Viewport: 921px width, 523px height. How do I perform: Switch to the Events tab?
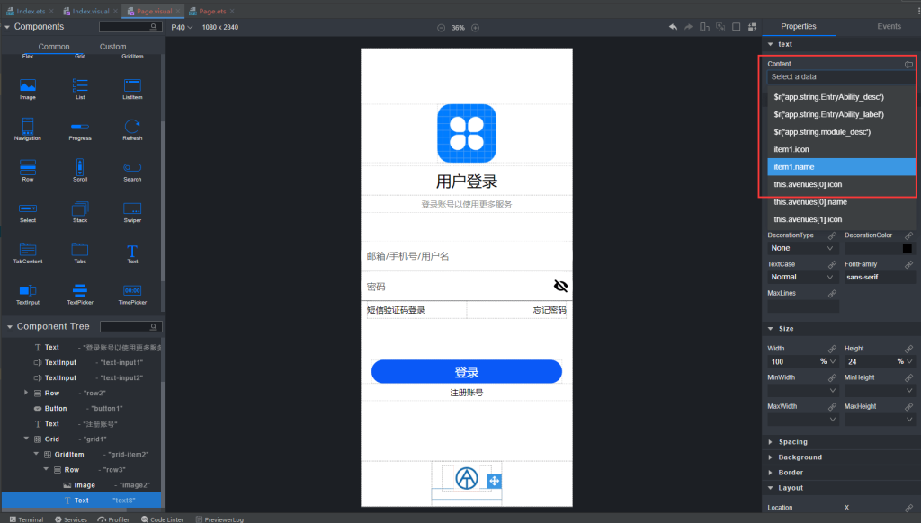point(889,26)
